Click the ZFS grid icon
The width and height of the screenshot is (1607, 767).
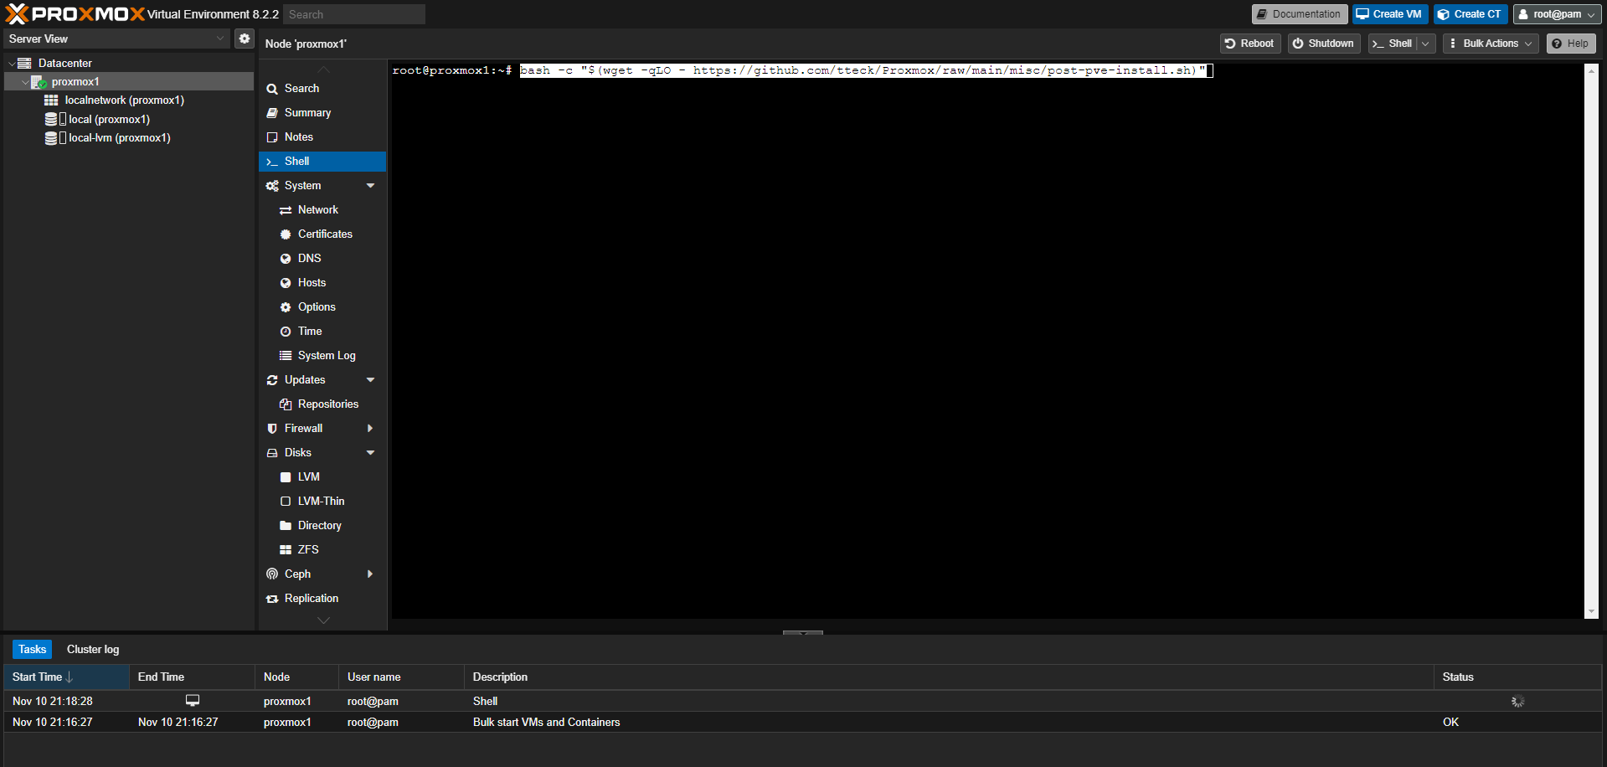click(286, 550)
